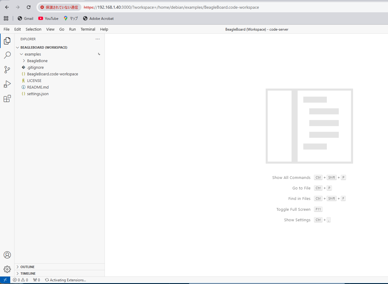388x284 pixels.
Task: Open the README.md file
Action: coord(60,87)
